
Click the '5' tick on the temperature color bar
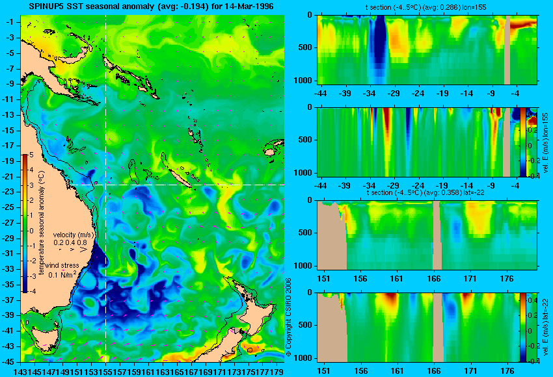31,155
